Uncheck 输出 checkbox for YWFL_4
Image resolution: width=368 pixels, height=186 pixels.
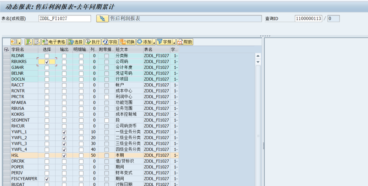click(64, 150)
